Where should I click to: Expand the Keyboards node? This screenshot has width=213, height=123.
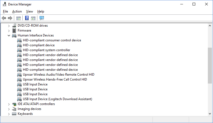pyautogui.click(x=9, y=114)
